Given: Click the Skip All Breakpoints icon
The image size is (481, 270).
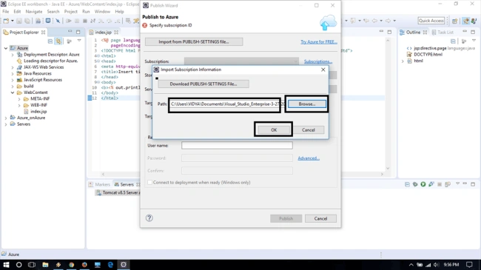Looking at the screenshot, I should point(58,21).
